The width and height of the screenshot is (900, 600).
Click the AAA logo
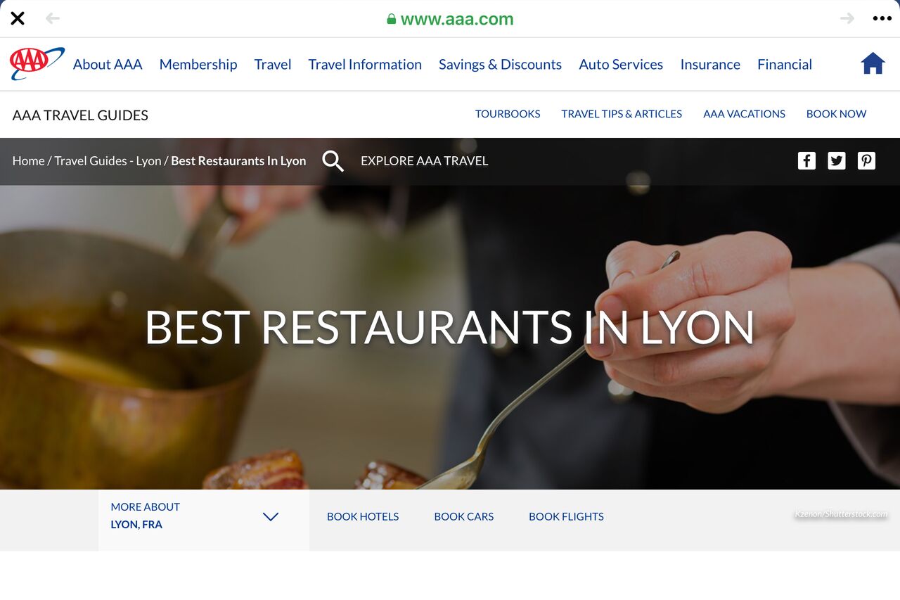[37, 63]
